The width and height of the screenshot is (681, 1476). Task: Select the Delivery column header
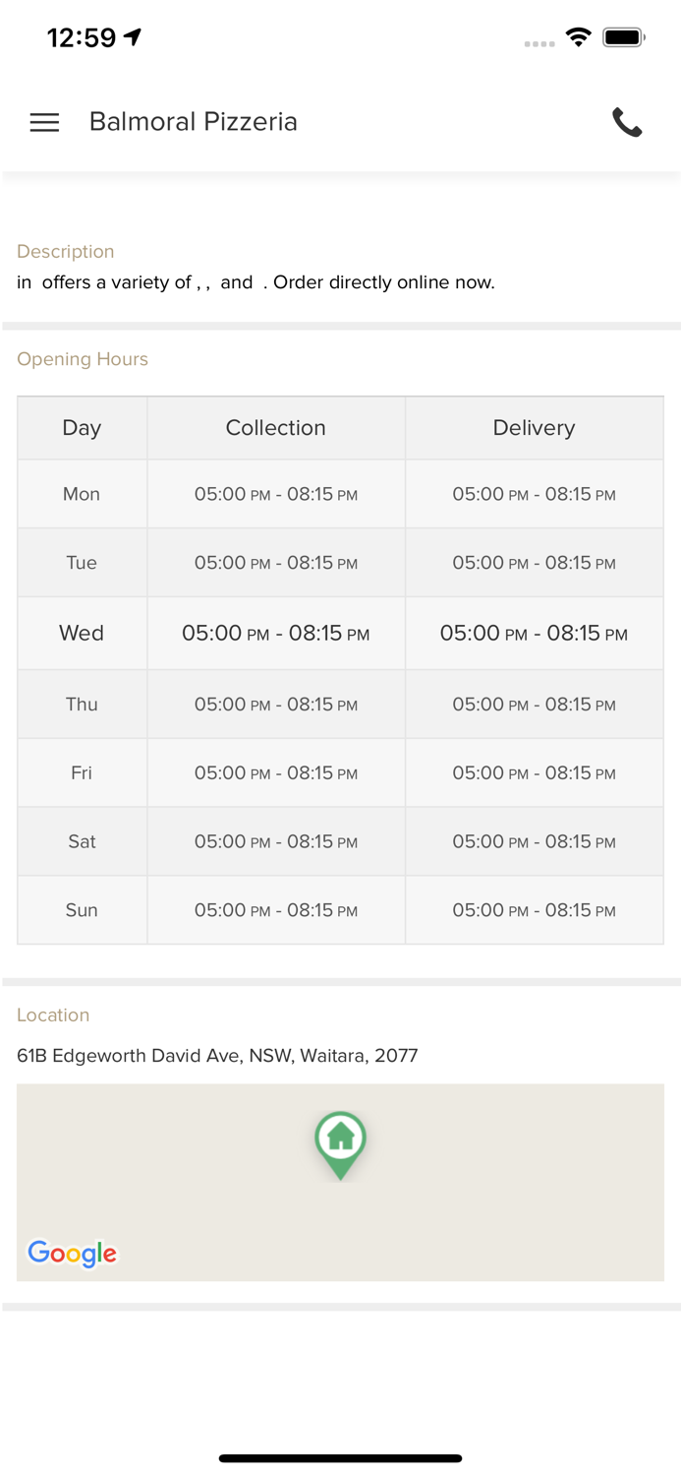[534, 428]
